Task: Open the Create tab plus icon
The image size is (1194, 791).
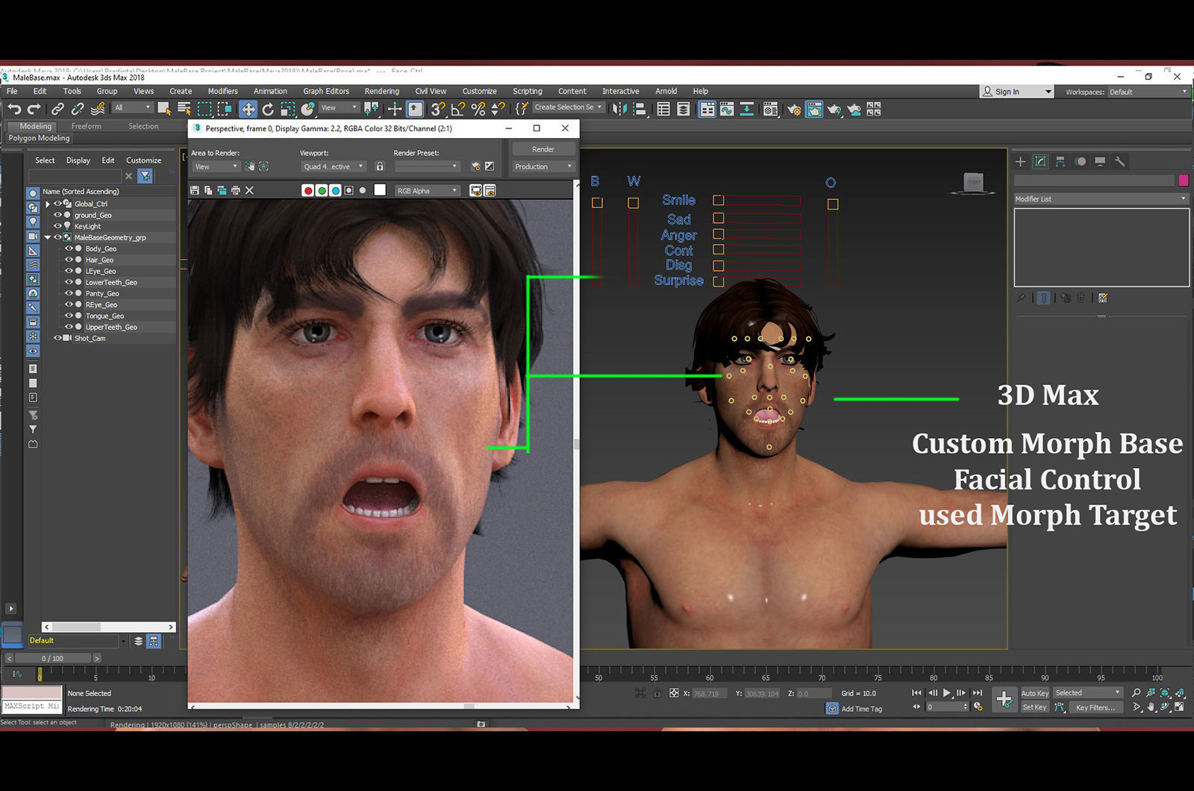Action: point(1020,161)
